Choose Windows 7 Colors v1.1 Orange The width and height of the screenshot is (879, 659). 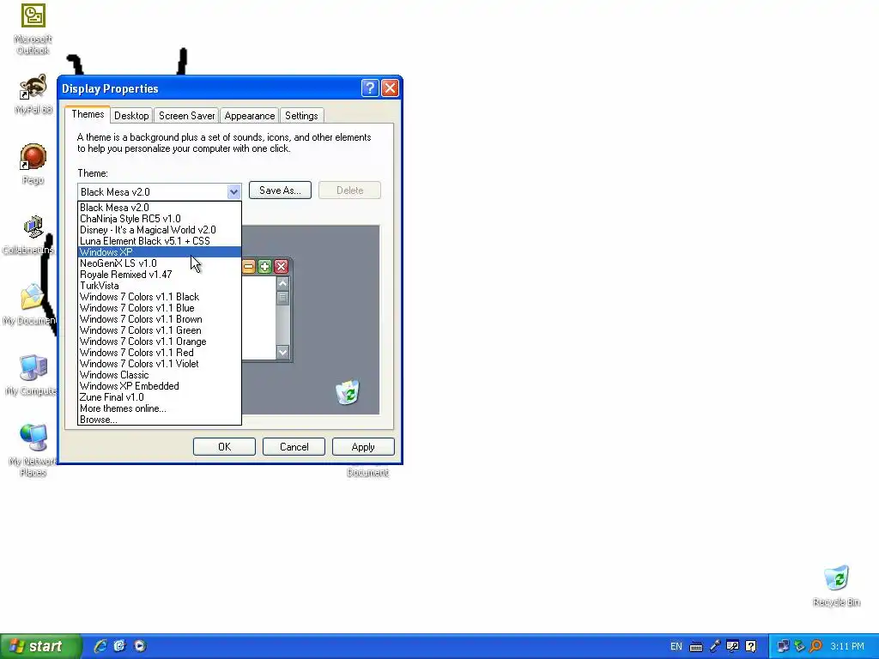point(159,342)
